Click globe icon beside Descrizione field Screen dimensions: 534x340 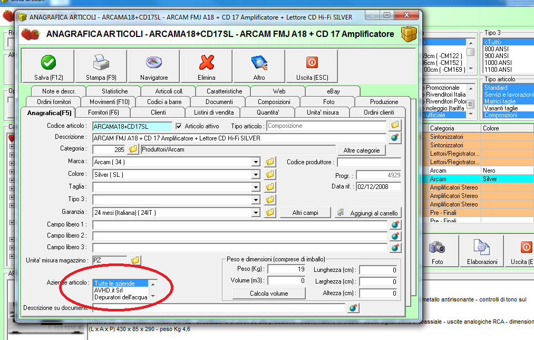point(395,138)
